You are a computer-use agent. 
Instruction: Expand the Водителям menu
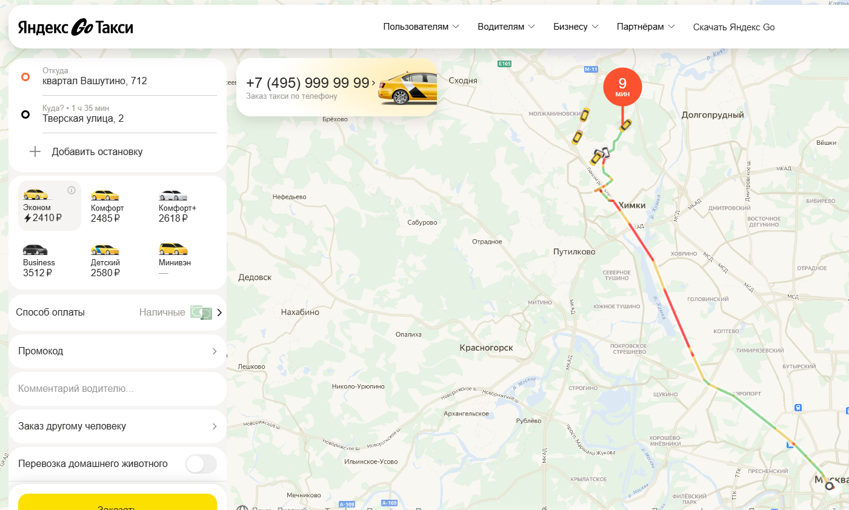coord(506,27)
